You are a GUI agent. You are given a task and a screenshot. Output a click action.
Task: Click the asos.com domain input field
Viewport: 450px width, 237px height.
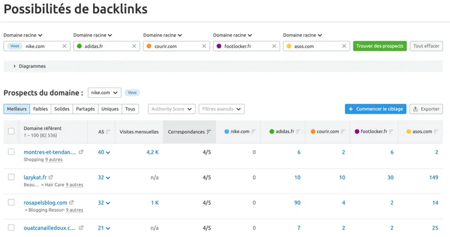coord(317,46)
